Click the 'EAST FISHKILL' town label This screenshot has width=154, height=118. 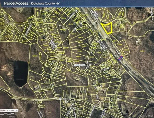click(x=80, y=65)
